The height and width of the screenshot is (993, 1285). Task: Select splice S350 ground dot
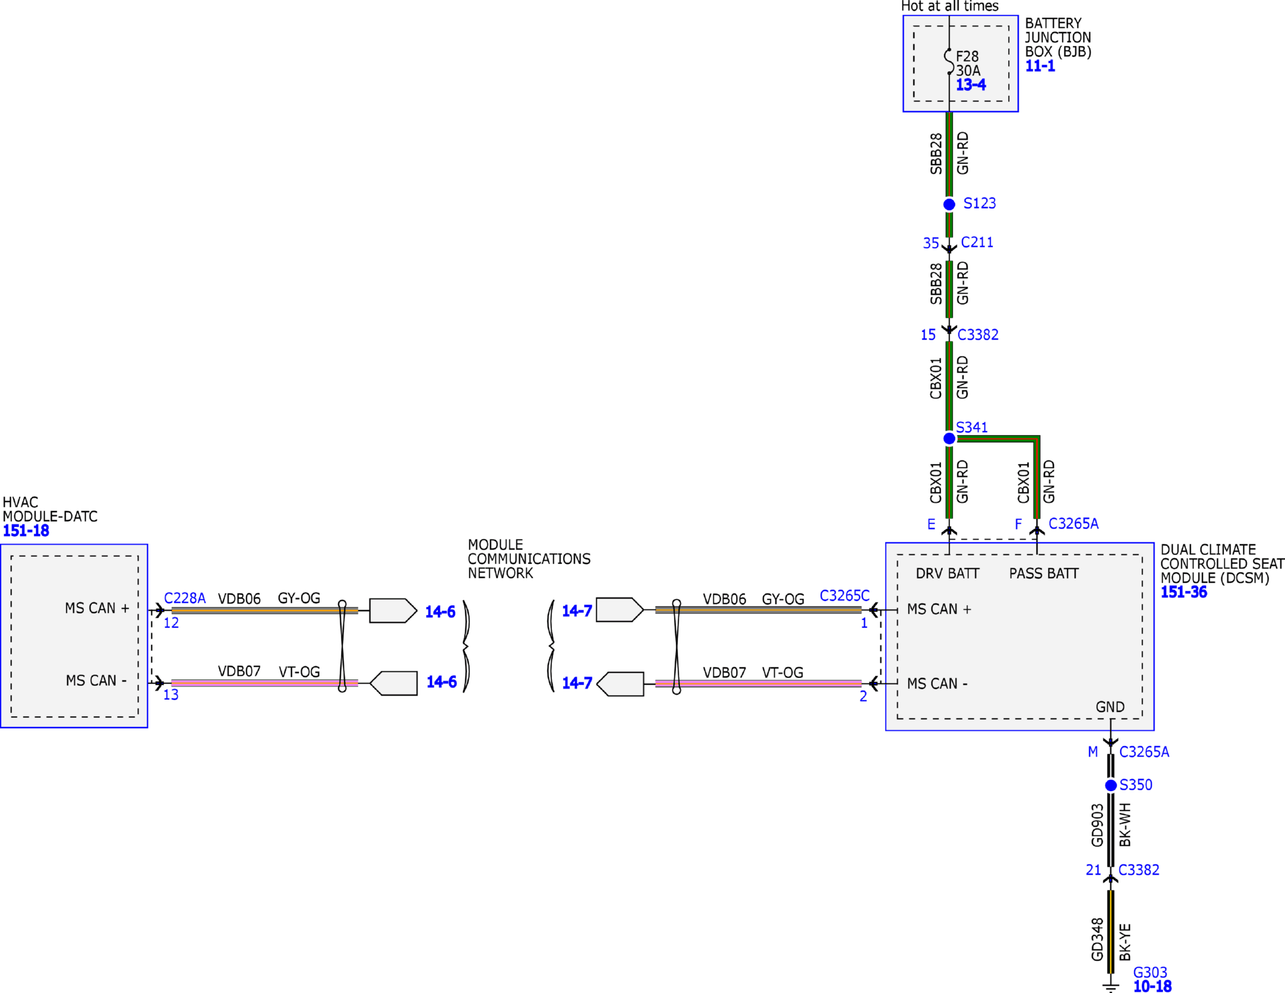pos(1111,785)
